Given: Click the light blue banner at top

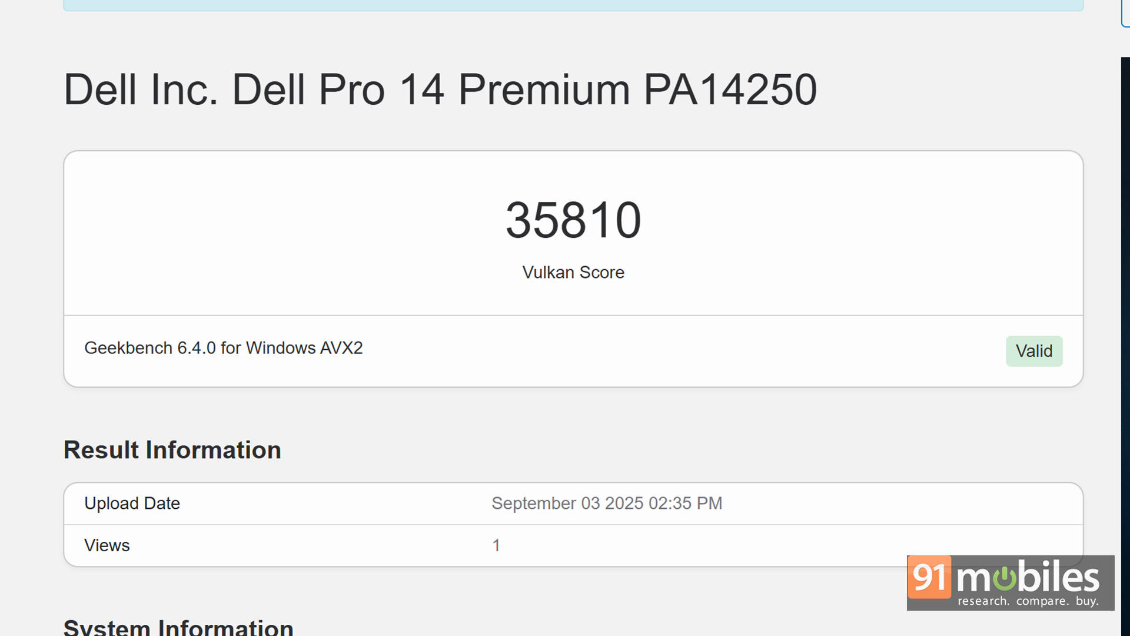Looking at the screenshot, I should pos(573,5).
